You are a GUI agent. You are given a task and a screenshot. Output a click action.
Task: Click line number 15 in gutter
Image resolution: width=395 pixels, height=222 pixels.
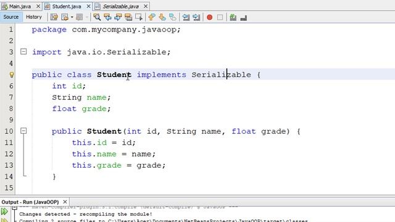coord(9,187)
